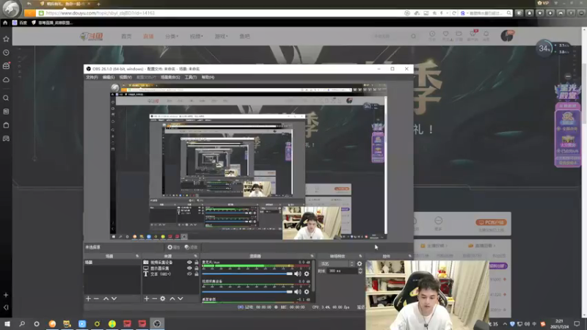Show hidden system tray icons chevron

tap(505, 324)
